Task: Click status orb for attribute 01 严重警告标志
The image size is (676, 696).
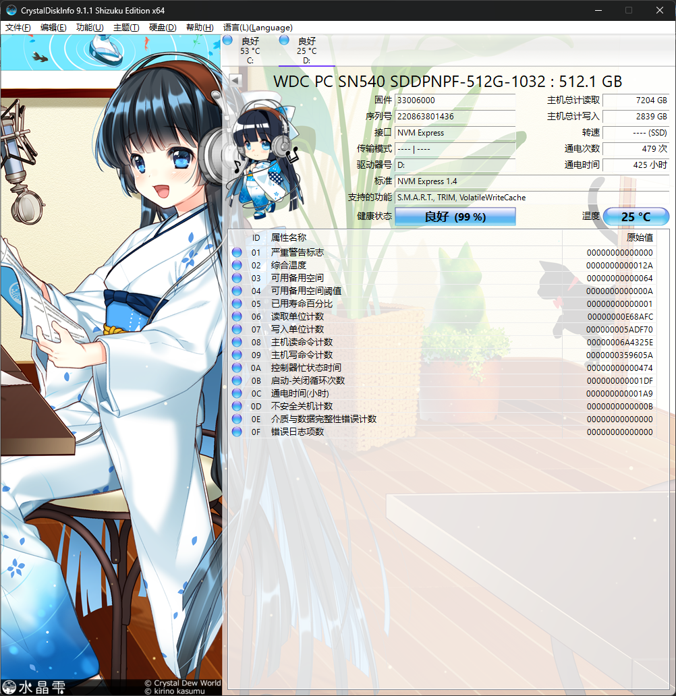Action: click(x=237, y=253)
